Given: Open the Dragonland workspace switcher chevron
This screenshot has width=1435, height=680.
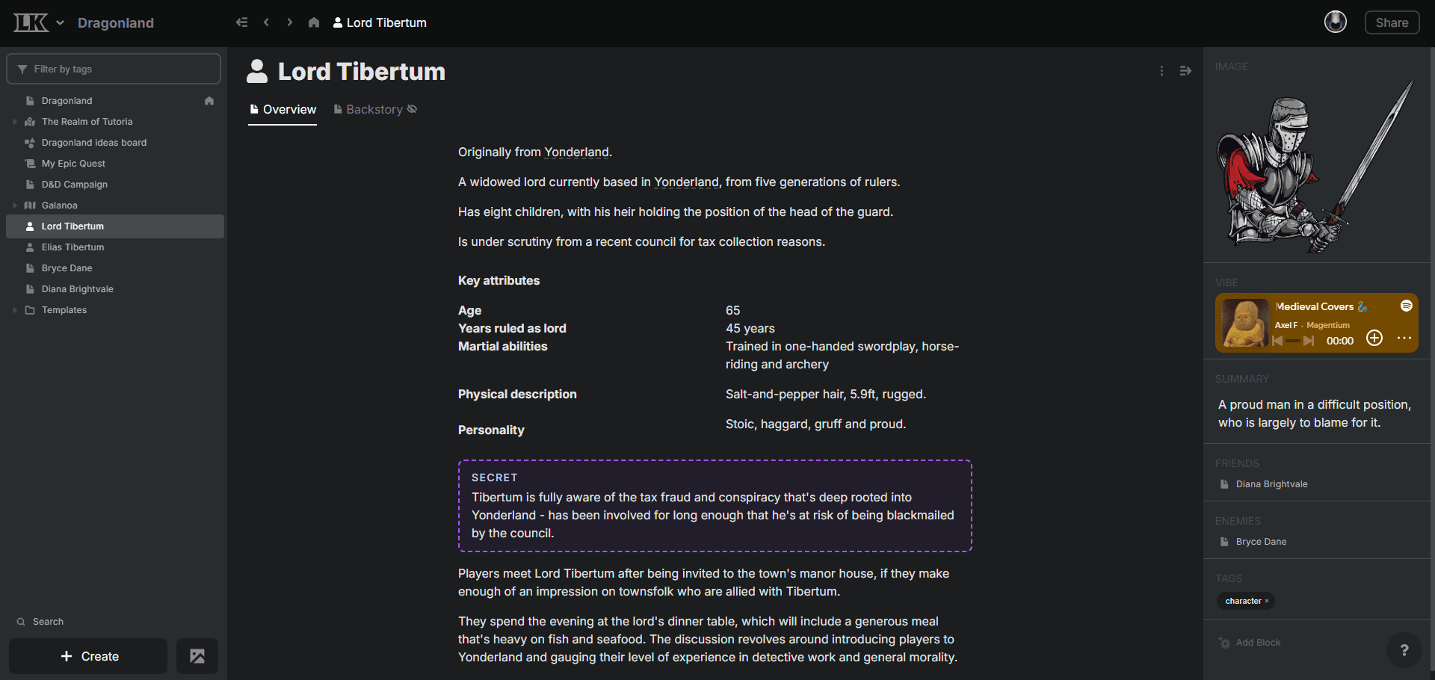Looking at the screenshot, I should (x=60, y=22).
